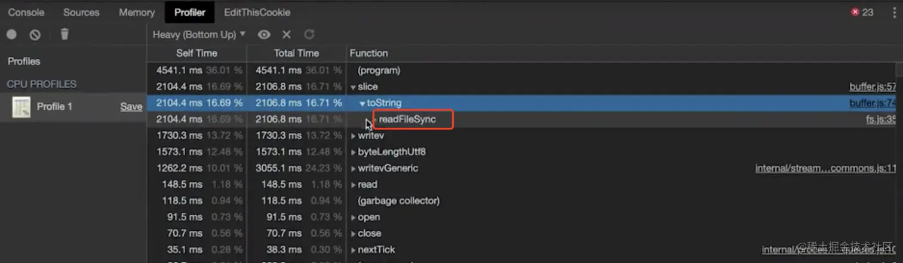The height and width of the screenshot is (263, 903).
Task: Click the 3055.1 ms Total Time cell
Action: pos(296,168)
